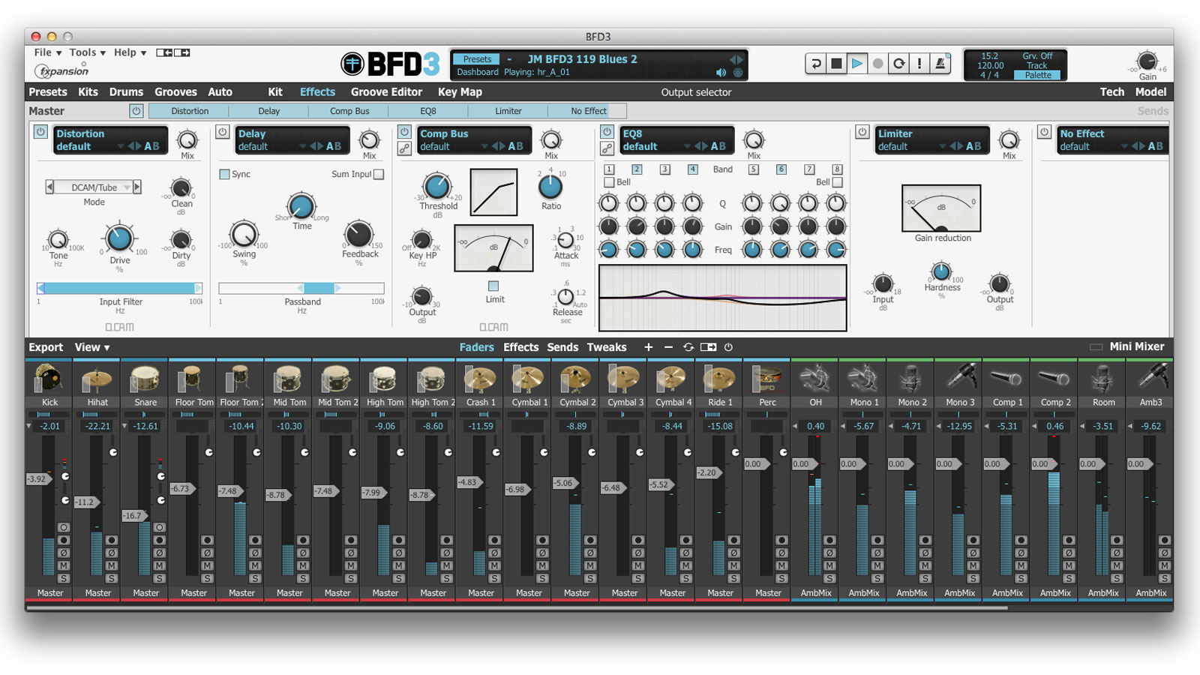Open the Tech panel
Image resolution: width=1200 pixels, height=675 pixels.
(x=1111, y=92)
